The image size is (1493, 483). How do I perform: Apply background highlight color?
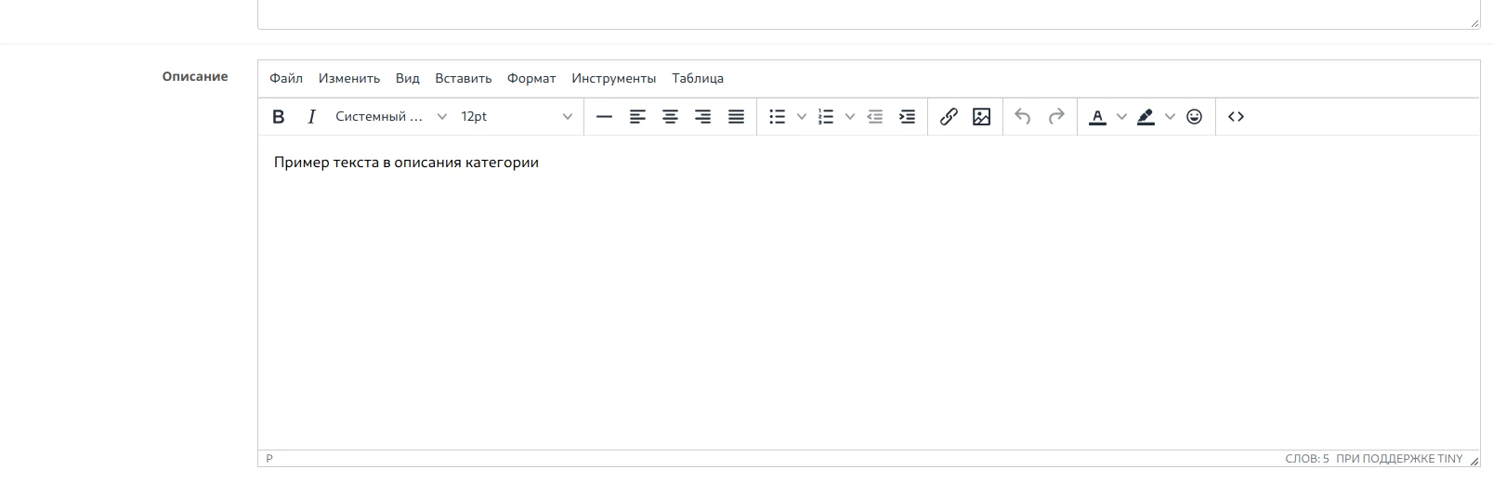tap(1146, 116)
